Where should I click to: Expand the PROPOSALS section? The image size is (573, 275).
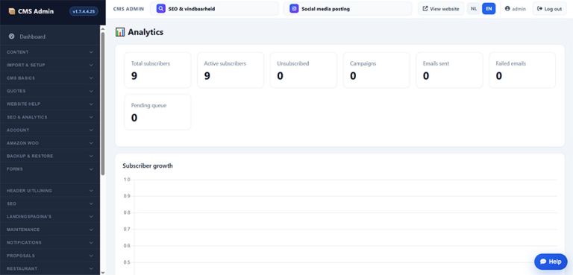pos(50,256)
